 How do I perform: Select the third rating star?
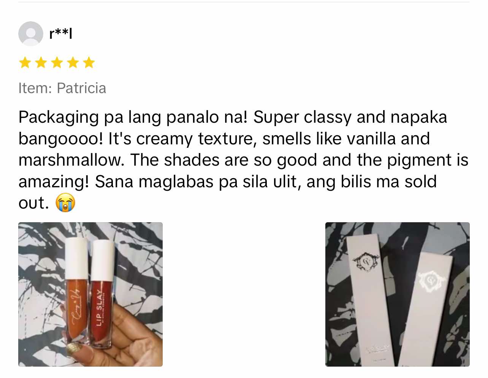pos(57,62)
